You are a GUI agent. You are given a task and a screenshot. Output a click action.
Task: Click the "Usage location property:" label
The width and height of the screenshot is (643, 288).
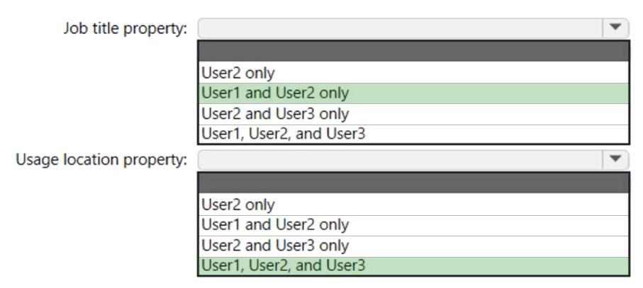click(101, 160)
